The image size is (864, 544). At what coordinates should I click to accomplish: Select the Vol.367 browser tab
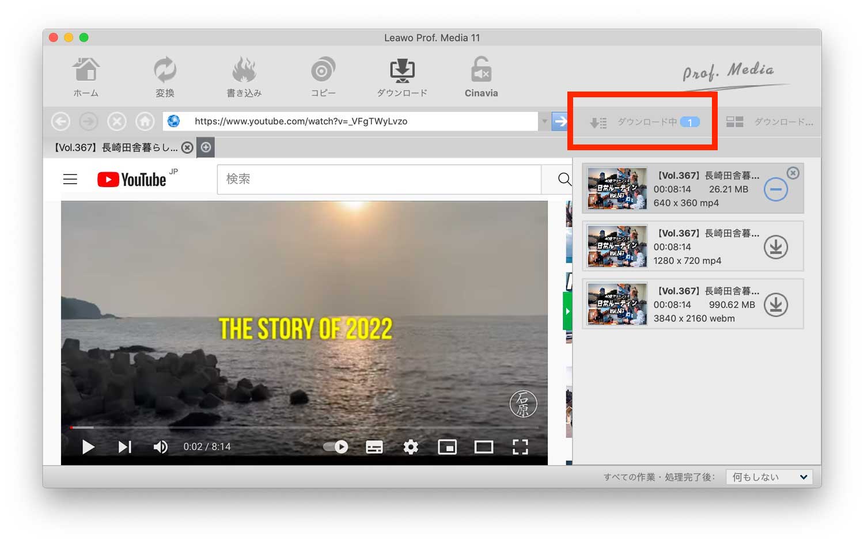[x=116, y=147]
